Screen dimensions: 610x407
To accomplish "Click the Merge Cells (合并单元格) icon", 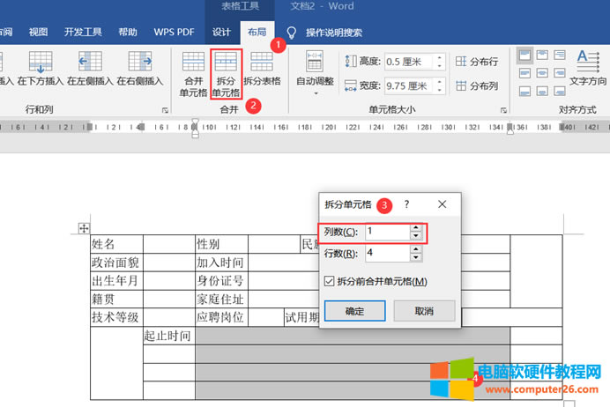I will click(x=193, y=72).
